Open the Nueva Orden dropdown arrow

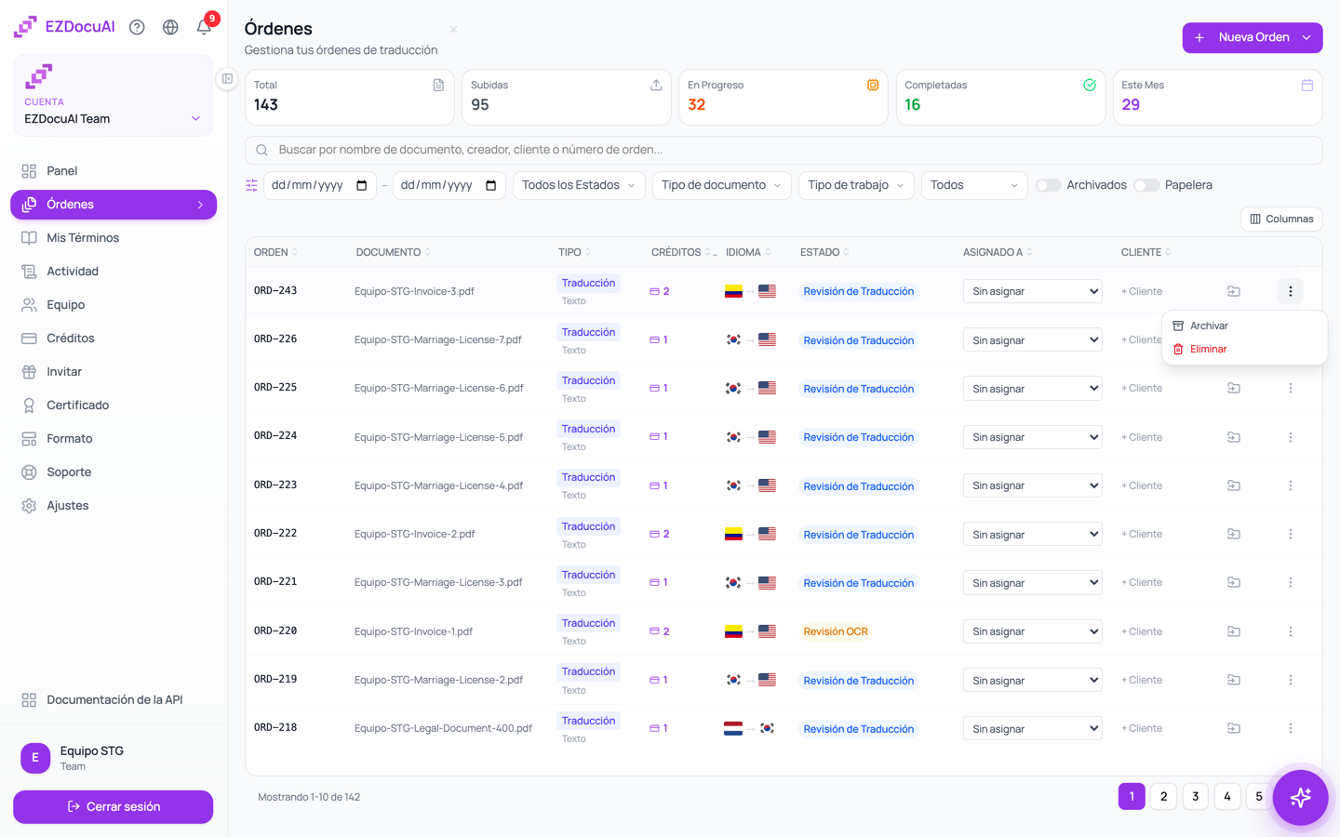1306,37
